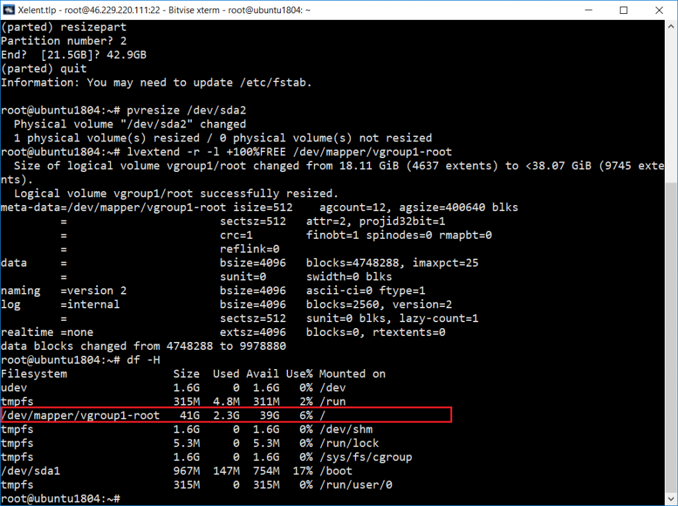Click the '(parted) resizepart' line
The image size is (678, 506).
tap(64, 27)
